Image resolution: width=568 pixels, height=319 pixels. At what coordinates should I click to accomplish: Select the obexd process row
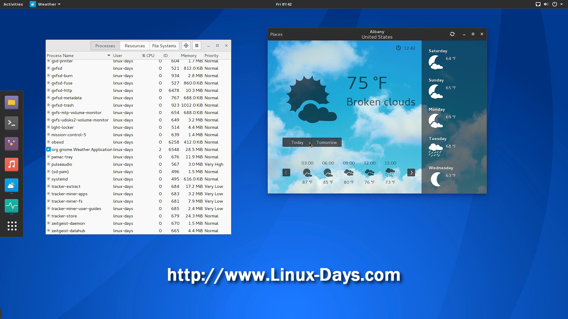138,142
